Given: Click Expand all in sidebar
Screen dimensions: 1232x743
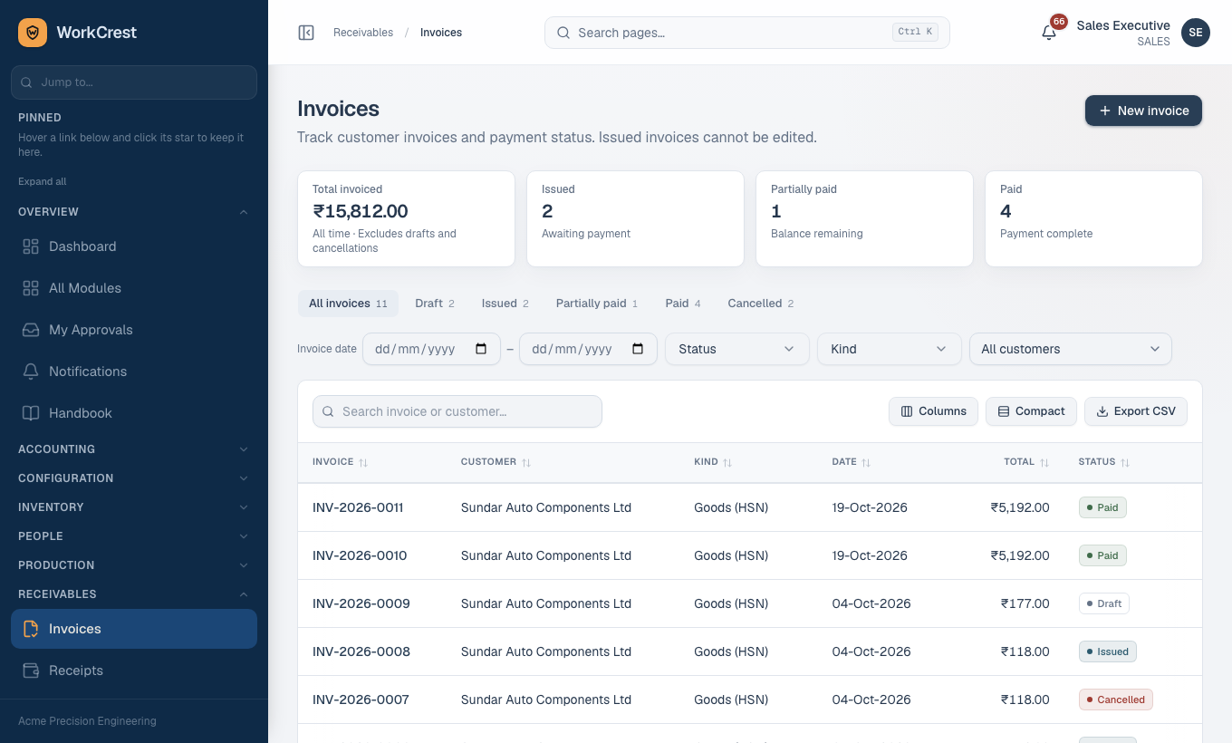Looking at the screenshot, I should (x=43, y=181).
